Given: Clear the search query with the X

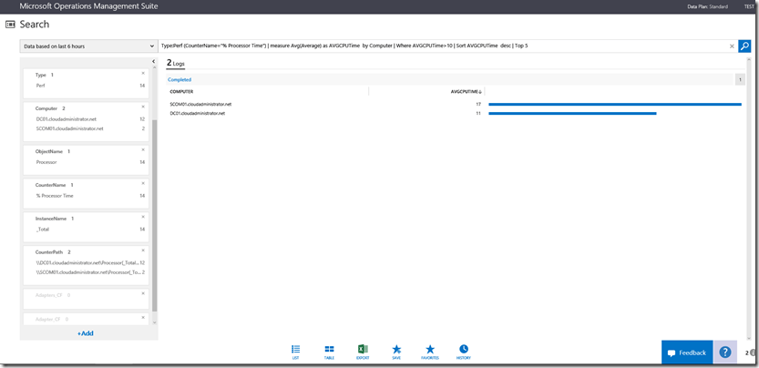Looking at the screenshot, I should tap(731, 46).
